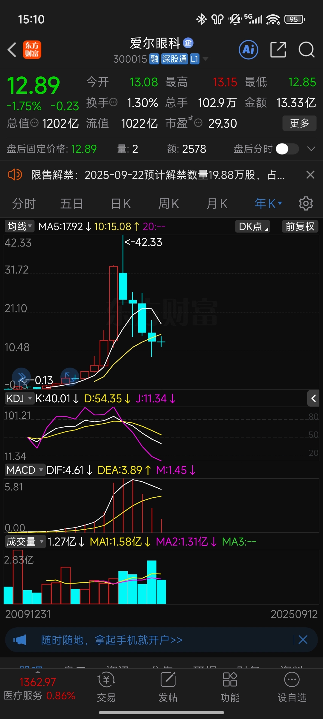Tap the info icon next to 市盈
Viewport: 323px width, 719px height.
[x=199, y=123]
